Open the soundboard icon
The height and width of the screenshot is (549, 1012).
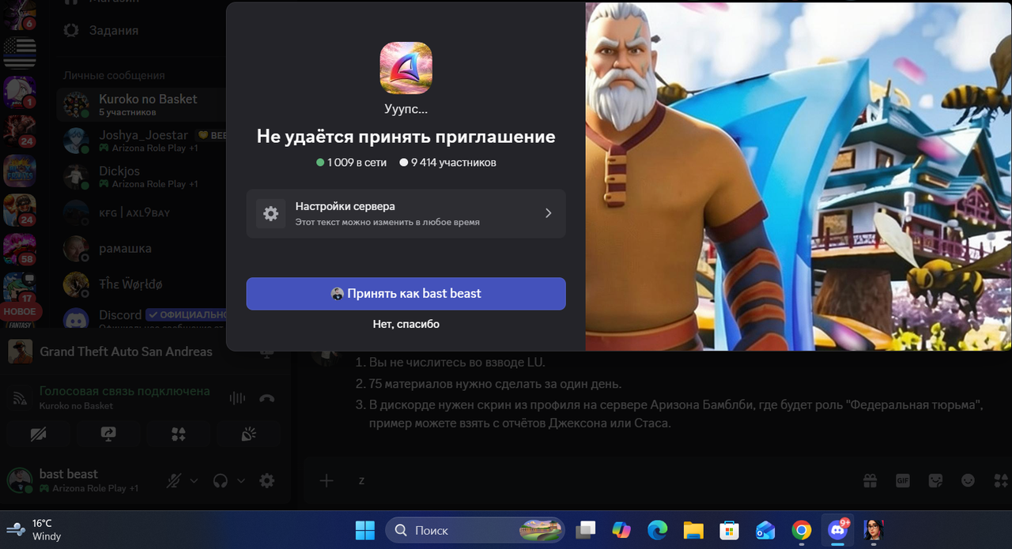(248, 434)
